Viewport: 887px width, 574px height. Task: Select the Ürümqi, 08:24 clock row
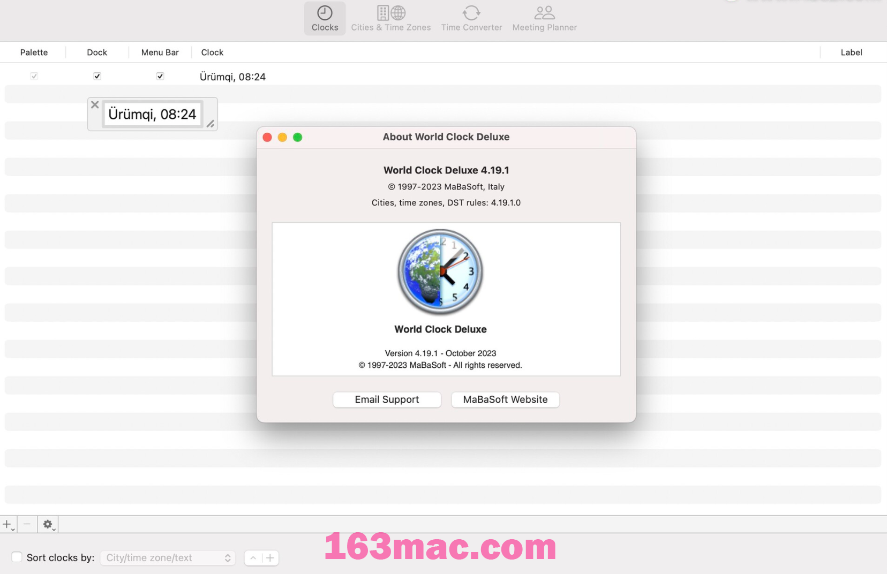(x=443, y=77)
